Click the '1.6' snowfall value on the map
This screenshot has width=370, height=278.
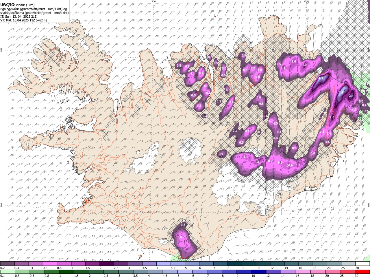(294, 61)
